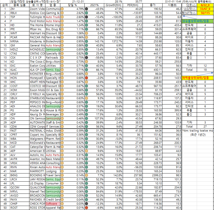Click the green circle icon in ON's 2021% cell
This screenshot has height=210, width=214.
(x=86, y=118)
